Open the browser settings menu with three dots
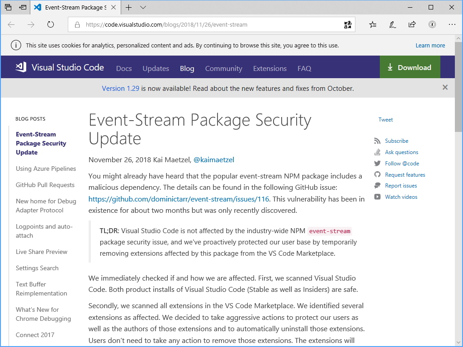The height and width of the screenshot is (347, 463). tap(452, 24)
